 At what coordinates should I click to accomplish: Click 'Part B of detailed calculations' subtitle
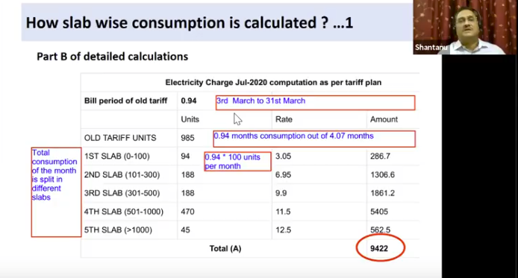coord(112,57)
